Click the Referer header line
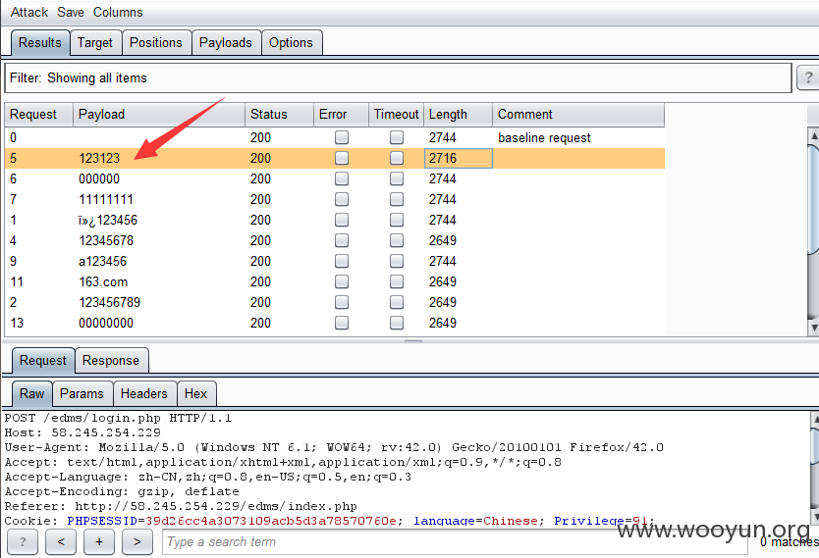819x558 pixels. click(x=181, y=506)
